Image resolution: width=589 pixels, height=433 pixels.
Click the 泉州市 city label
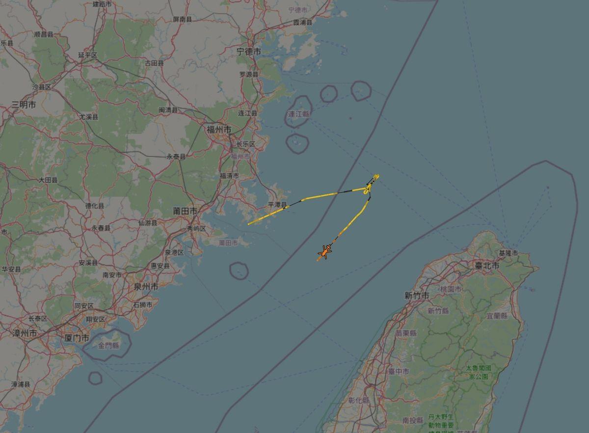(146, 286)
